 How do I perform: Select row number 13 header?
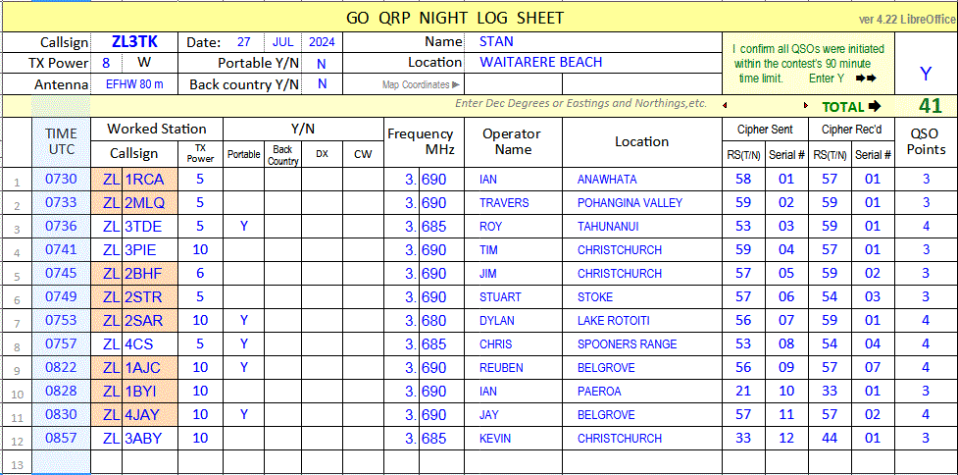pos(17,463)
